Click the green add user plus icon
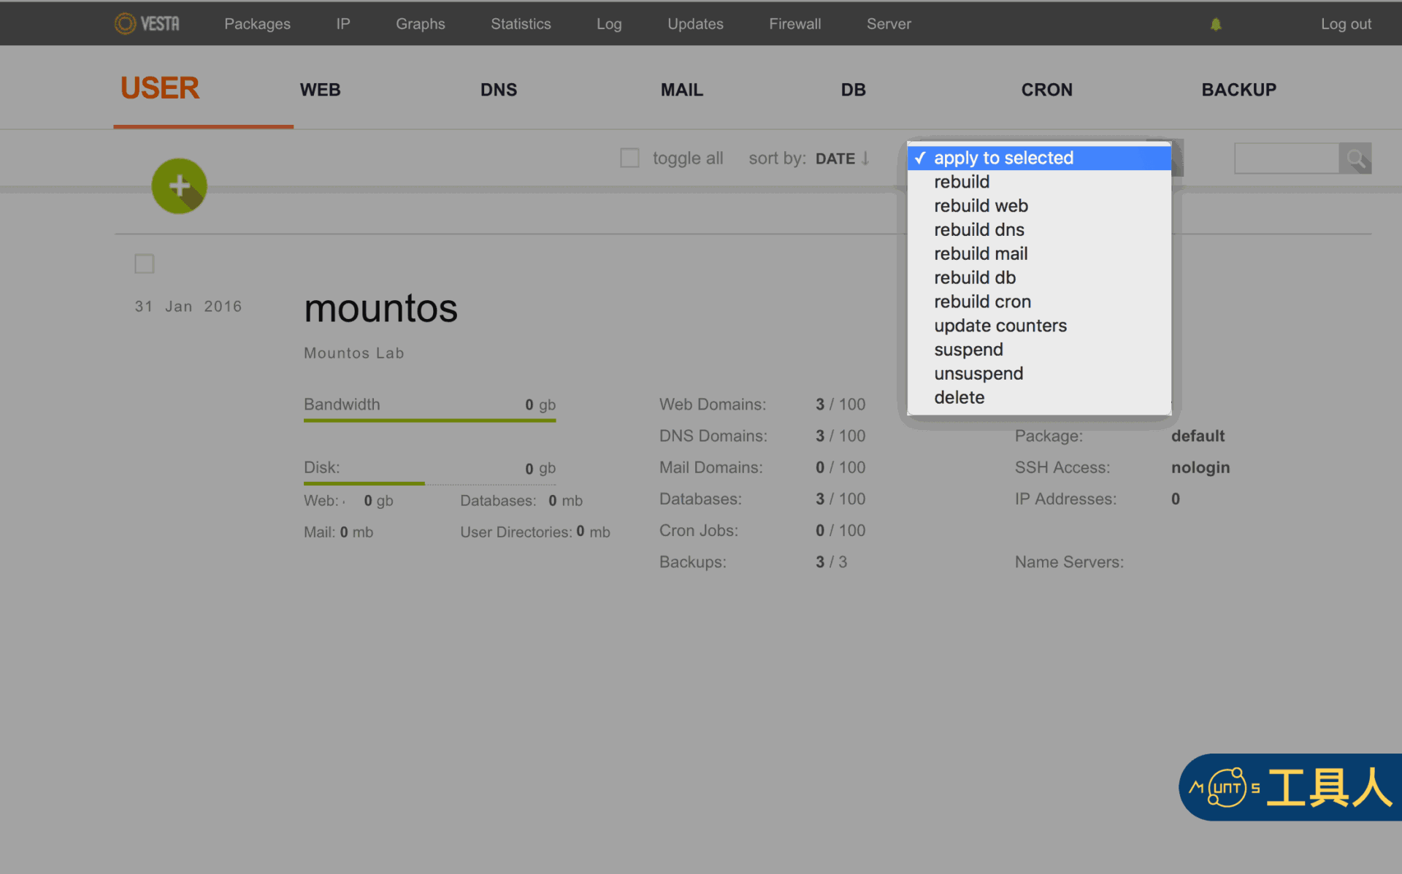Image resolution: width=1402 pixels, height=874 pixels. [x=179, y=185]
